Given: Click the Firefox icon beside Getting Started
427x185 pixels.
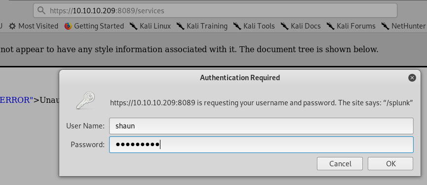Looking at the screenshot, I should (x=68, y=26).
